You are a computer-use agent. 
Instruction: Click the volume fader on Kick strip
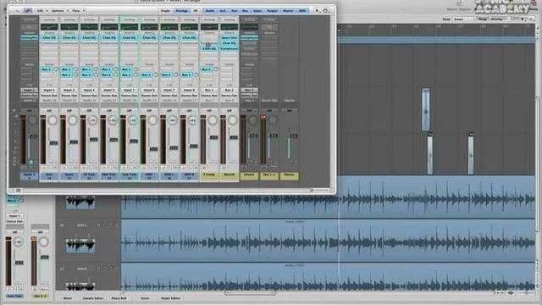[53, 143]
